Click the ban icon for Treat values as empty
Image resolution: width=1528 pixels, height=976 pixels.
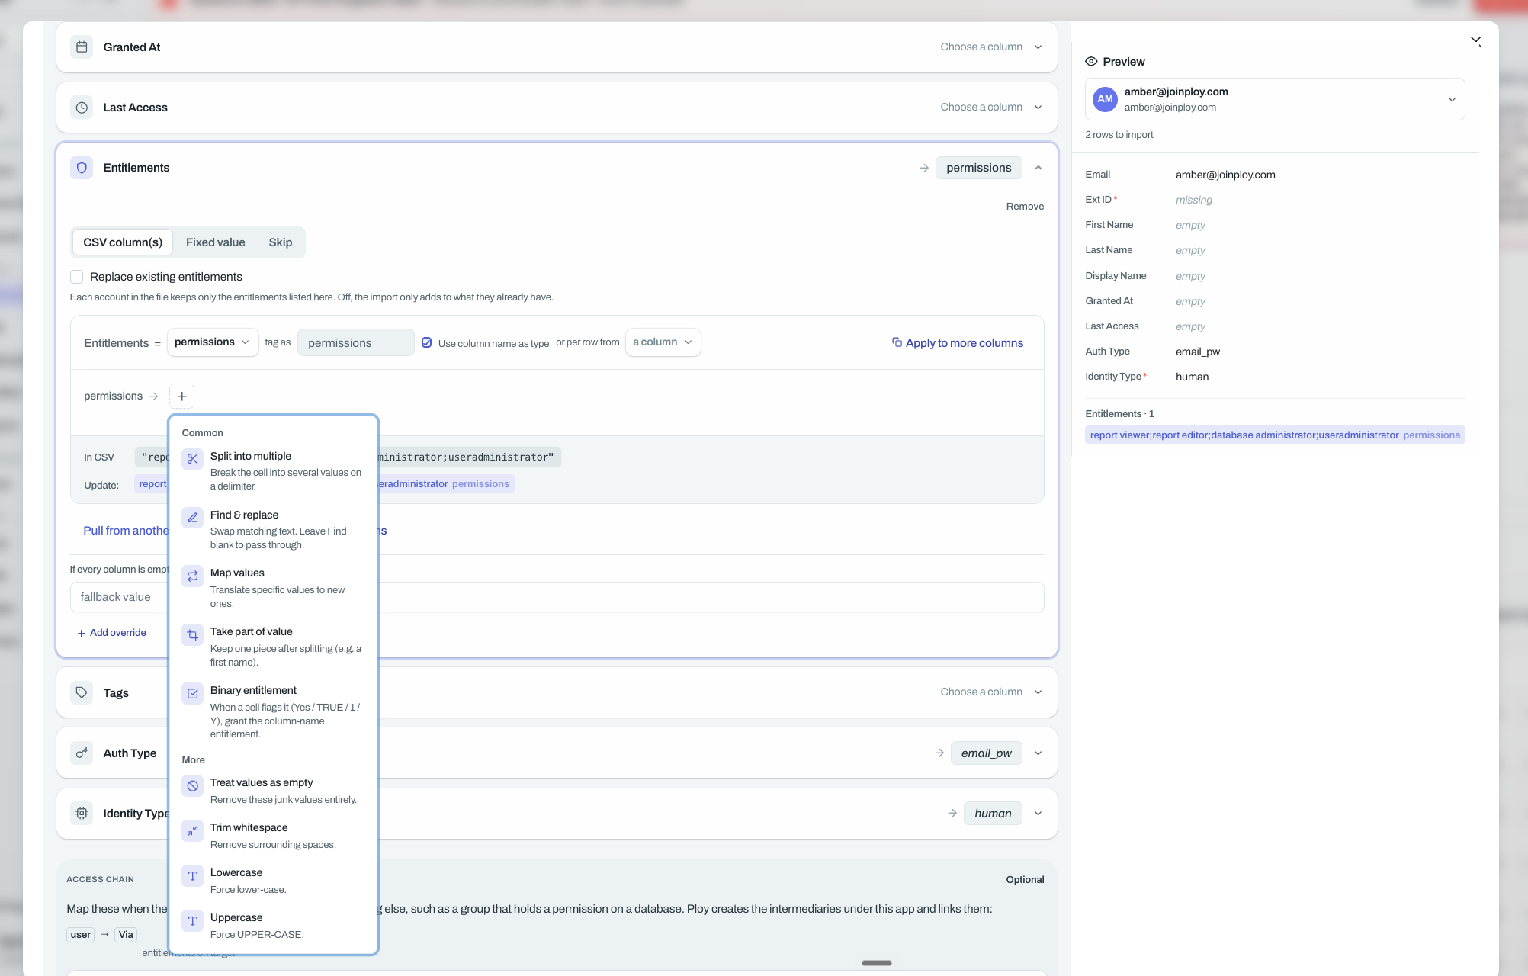tap(192, 785)
